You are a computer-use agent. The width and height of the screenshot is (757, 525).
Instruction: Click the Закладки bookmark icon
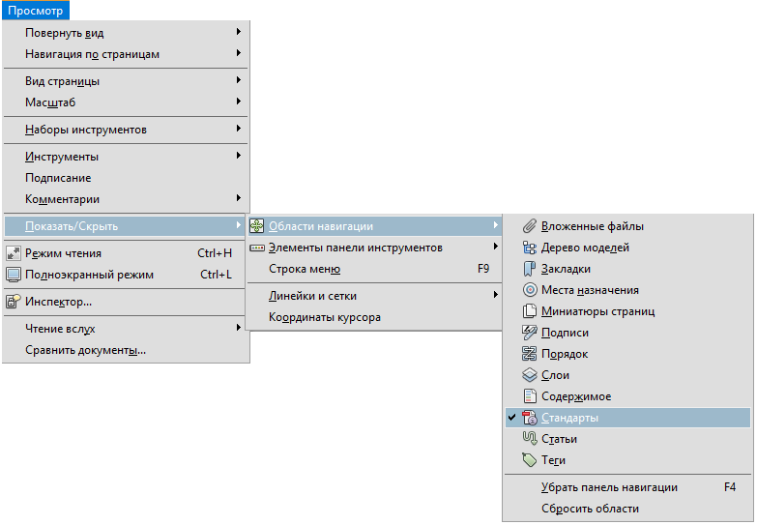tap(529, 269)
